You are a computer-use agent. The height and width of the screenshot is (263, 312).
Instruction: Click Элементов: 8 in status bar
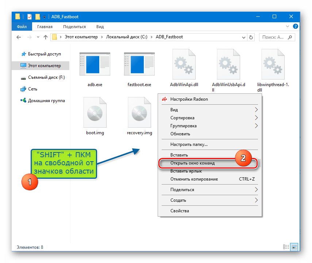click(x=30, y=247)
